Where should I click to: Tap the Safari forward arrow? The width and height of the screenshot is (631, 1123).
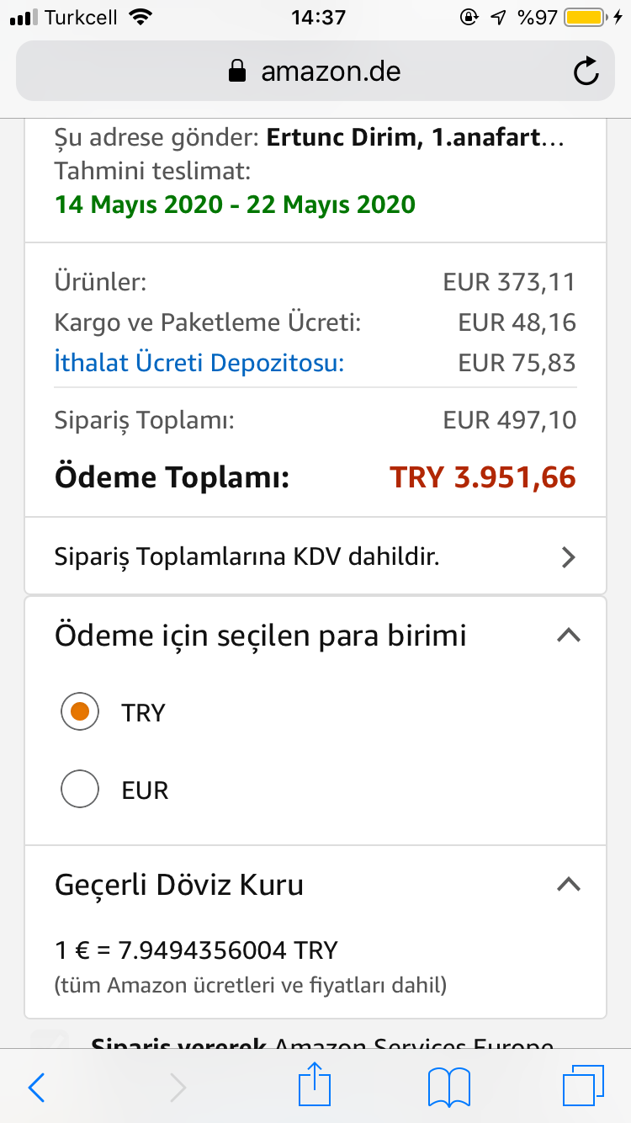pos(178,1088)
